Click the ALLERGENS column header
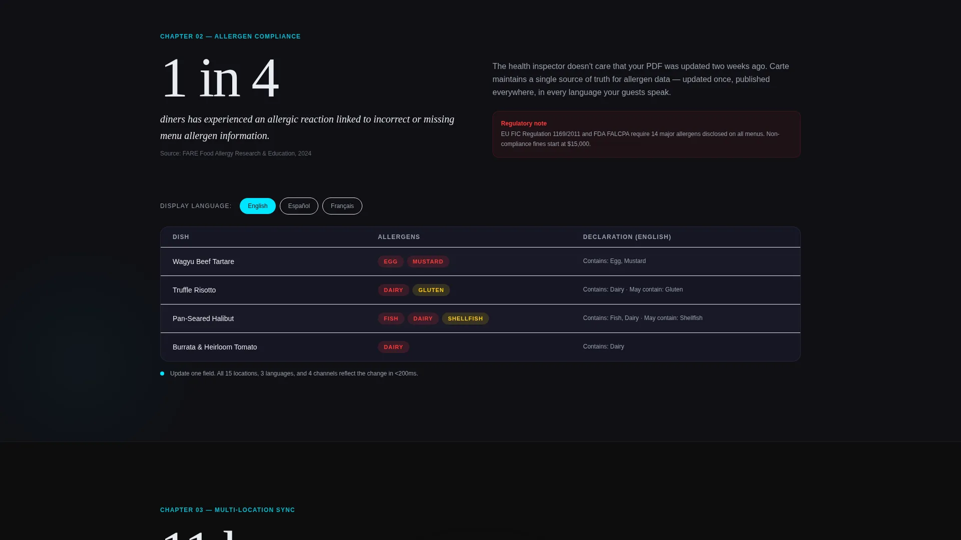This screenshot has height=540, width=961. [x=399, y=237]
